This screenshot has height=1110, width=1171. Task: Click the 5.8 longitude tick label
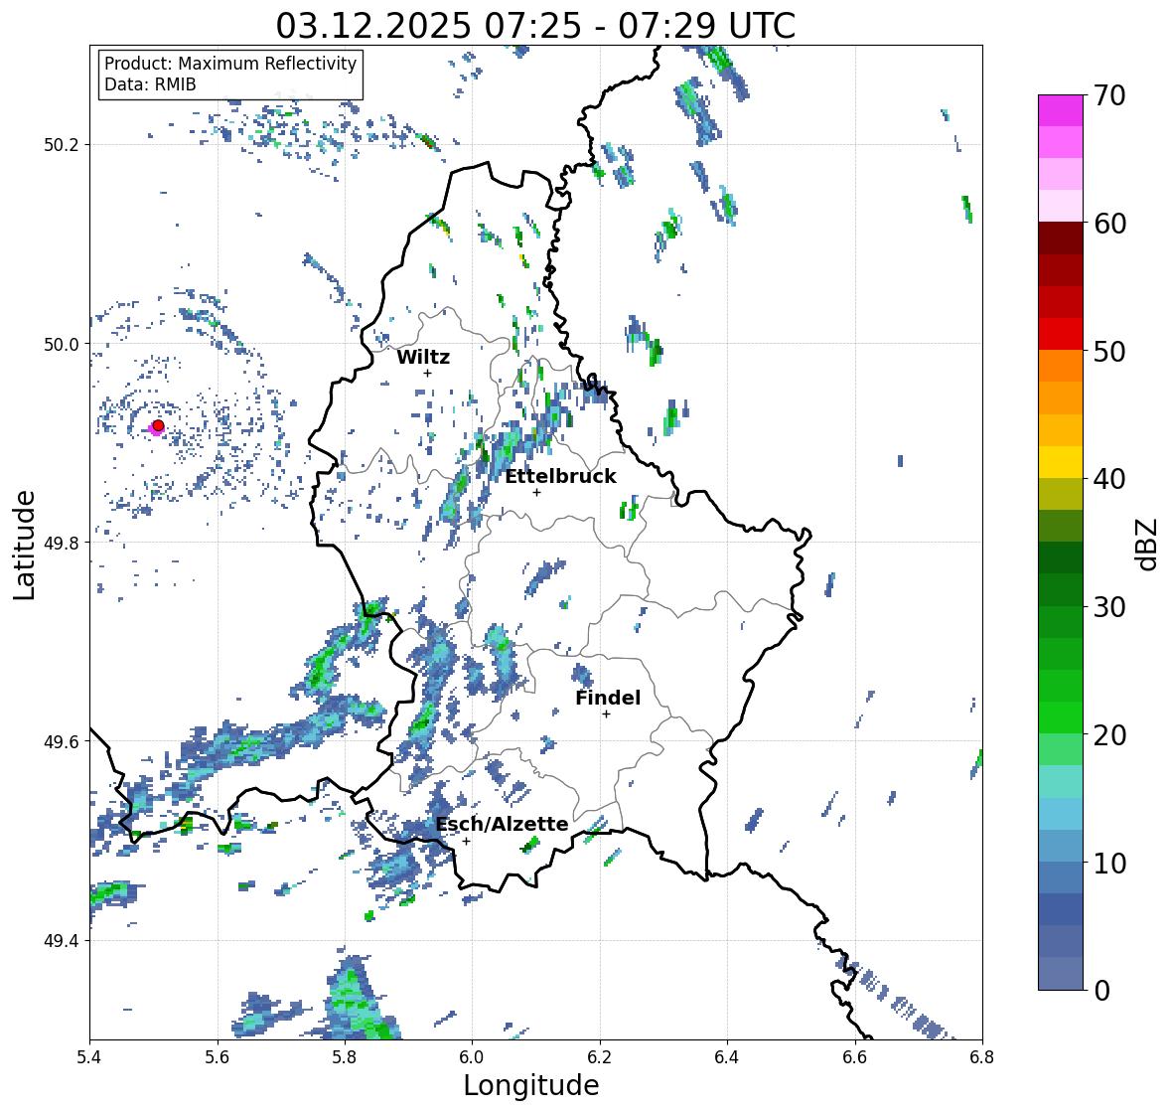pyautogui.click(x=345, y=1057)
